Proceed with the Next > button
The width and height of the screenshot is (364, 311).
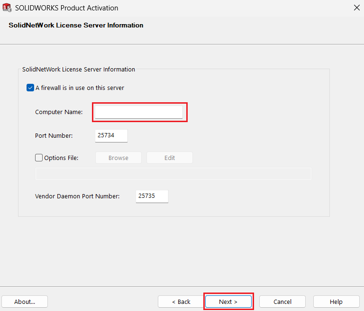(228, 302)
